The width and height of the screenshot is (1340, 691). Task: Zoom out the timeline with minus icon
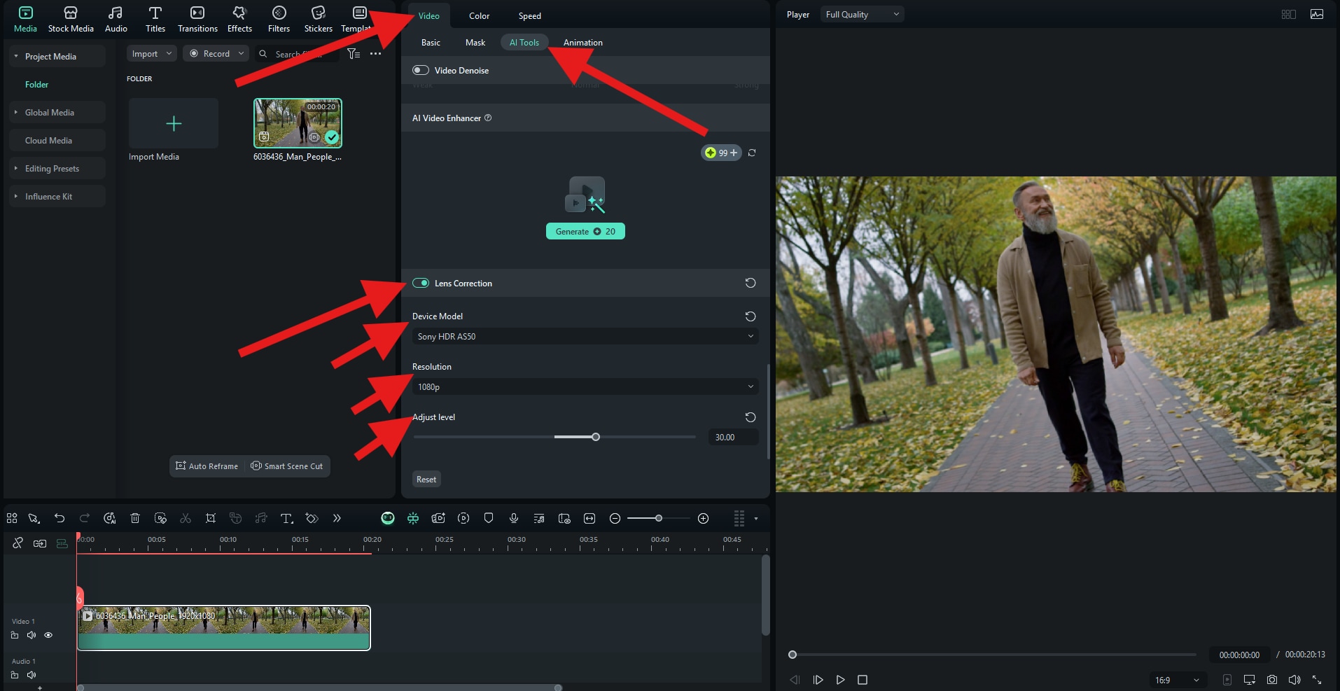coord(615,518)
